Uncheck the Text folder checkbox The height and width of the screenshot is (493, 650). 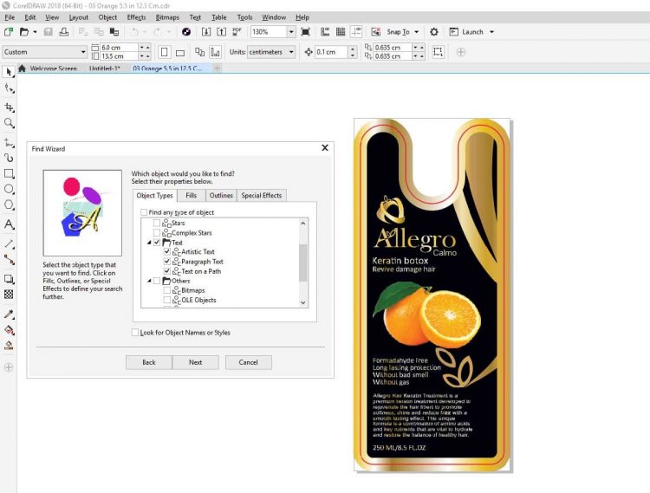click(157, 243)
